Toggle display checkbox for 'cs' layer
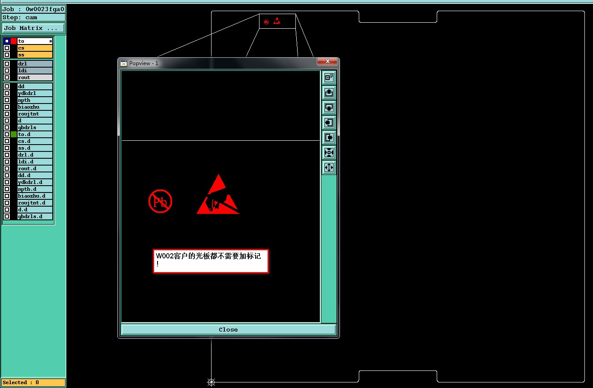Screen dimensions: 593x388 coord(7,48)
